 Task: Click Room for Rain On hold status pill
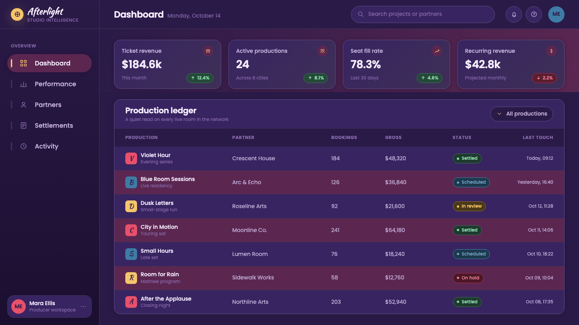[468, 278]
